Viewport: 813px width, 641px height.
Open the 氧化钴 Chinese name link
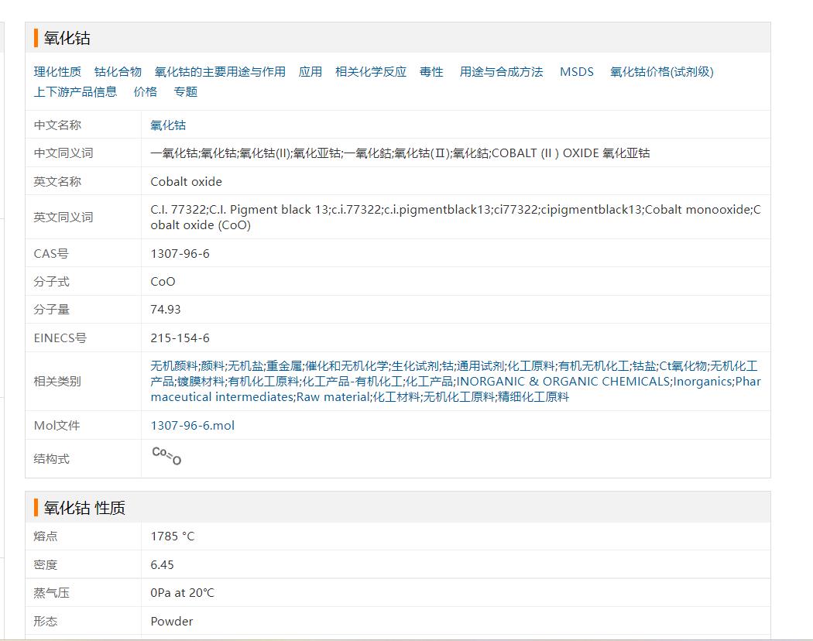[x=168, y=125]
